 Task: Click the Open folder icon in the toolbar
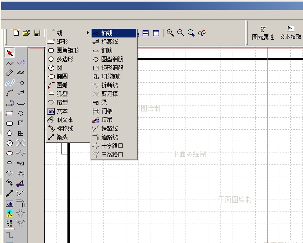(x=26, y=33)
